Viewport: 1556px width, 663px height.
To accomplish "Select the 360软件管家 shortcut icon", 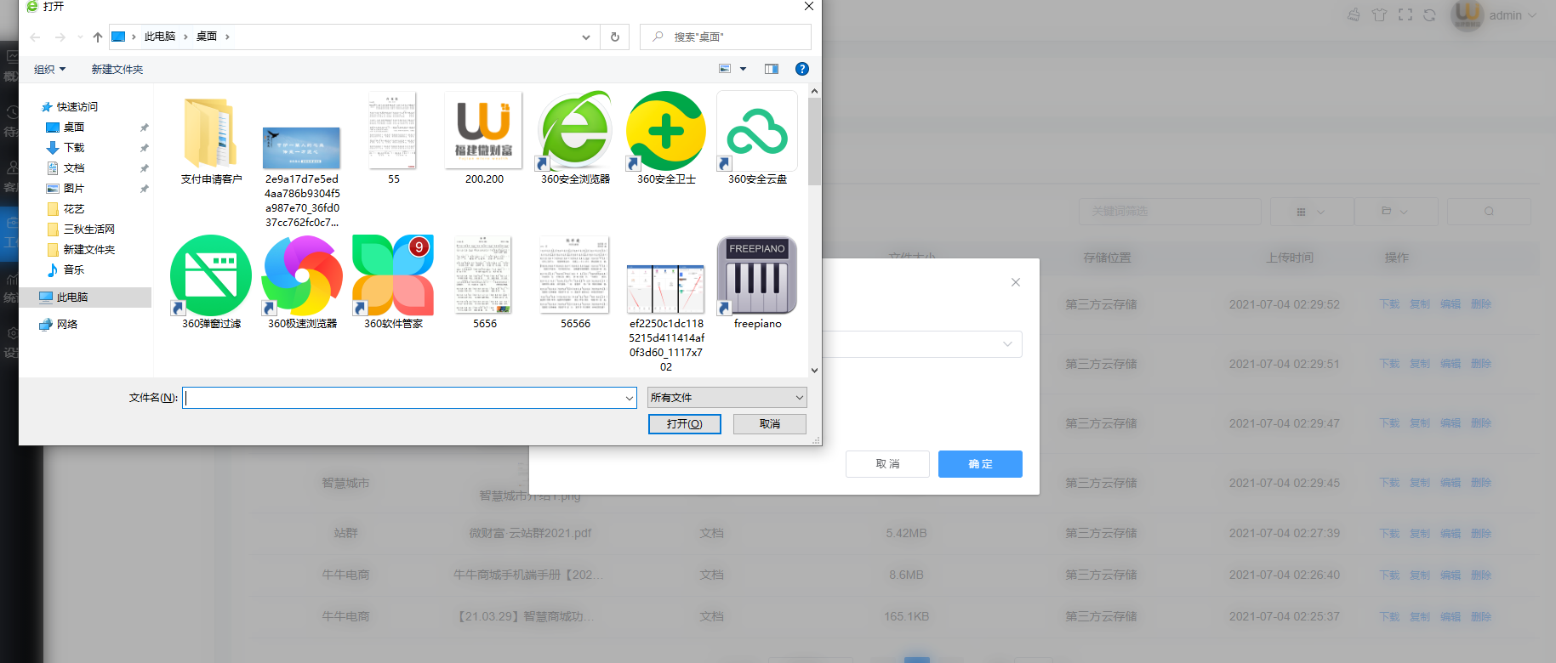I will click(x=393, y=275).
